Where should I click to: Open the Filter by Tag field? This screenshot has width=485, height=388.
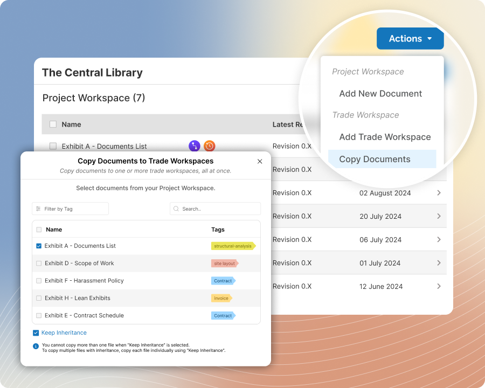70,209
